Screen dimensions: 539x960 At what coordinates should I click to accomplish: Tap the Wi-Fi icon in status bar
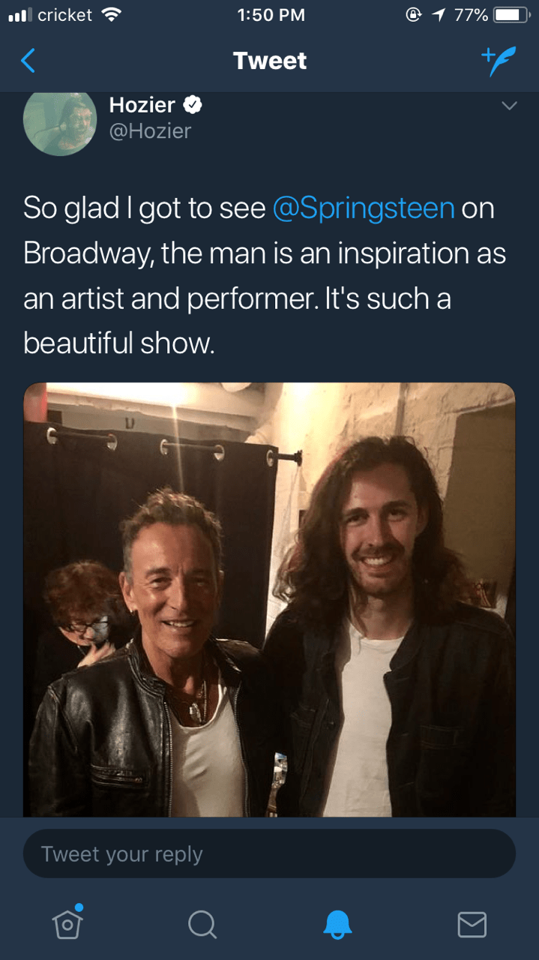click(x=111, y=15)
